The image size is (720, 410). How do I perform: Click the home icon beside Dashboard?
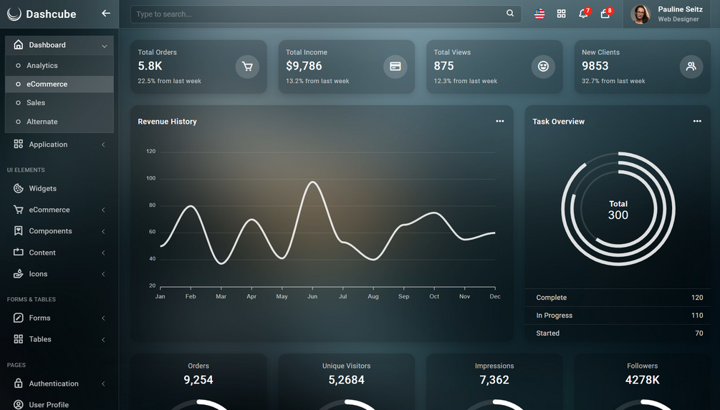pos(19,44)
